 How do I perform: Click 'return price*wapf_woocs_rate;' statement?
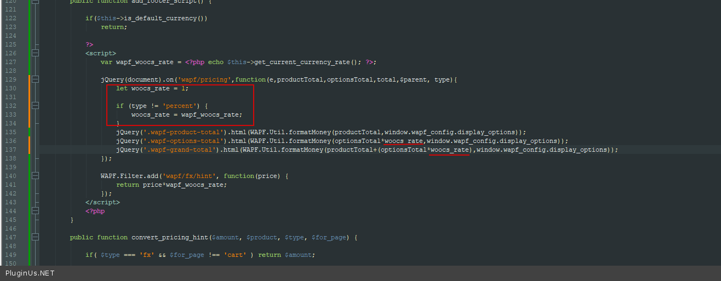(171, 185)
